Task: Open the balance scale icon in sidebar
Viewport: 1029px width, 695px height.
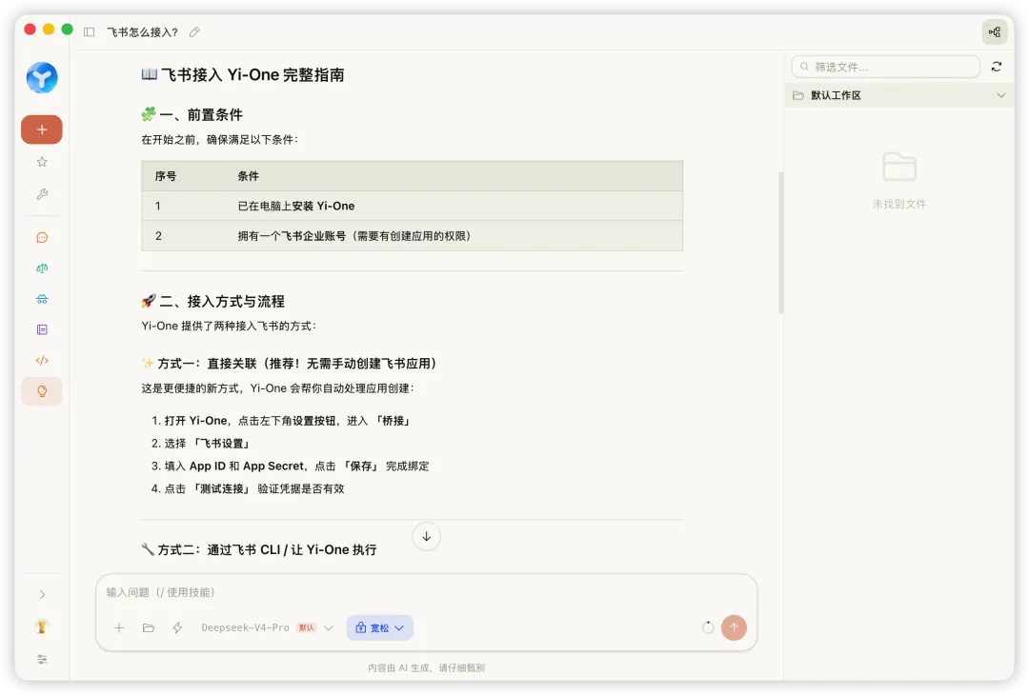Action: click(42, 268)
